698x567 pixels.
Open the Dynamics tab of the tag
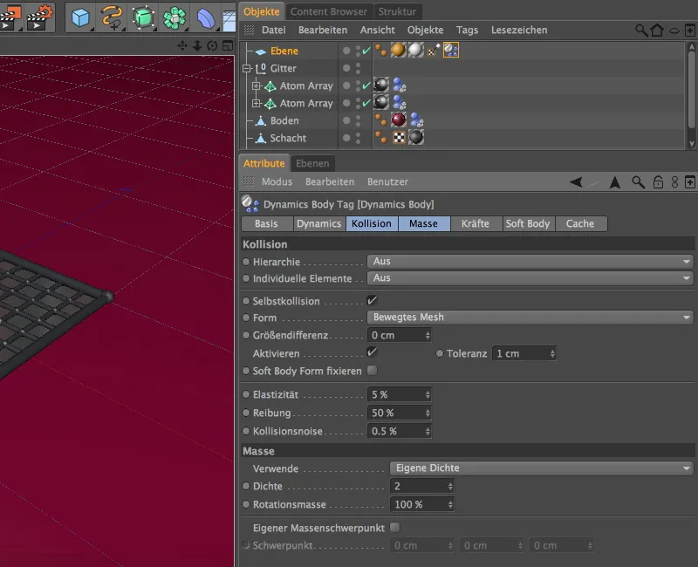(318, 223)
